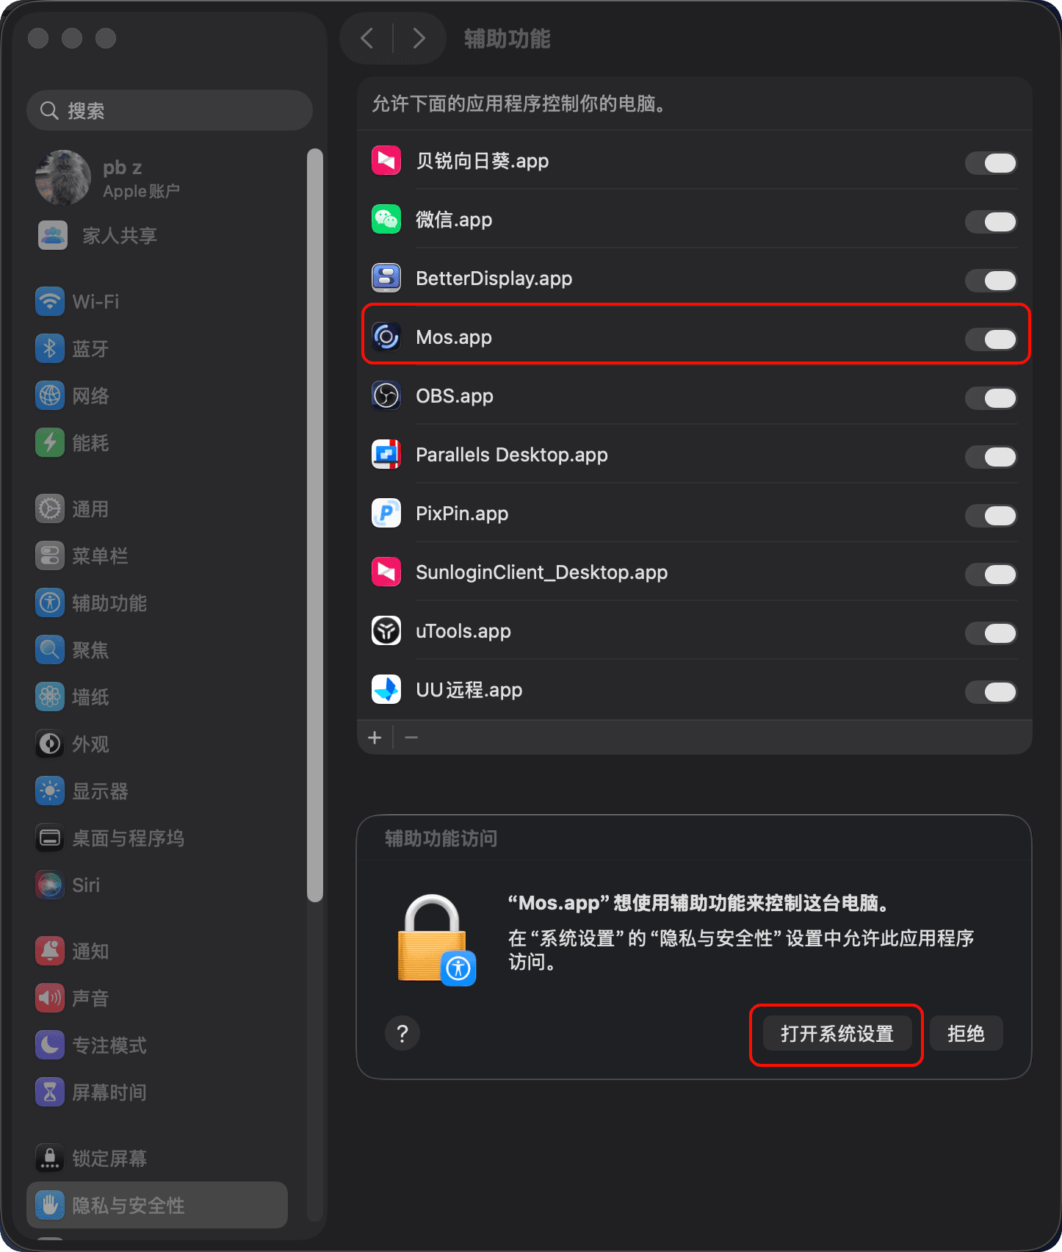Viewport: 1062px width, 1252px height.
Task: Click the OBS.app icon
Action: tap(386, 396)
